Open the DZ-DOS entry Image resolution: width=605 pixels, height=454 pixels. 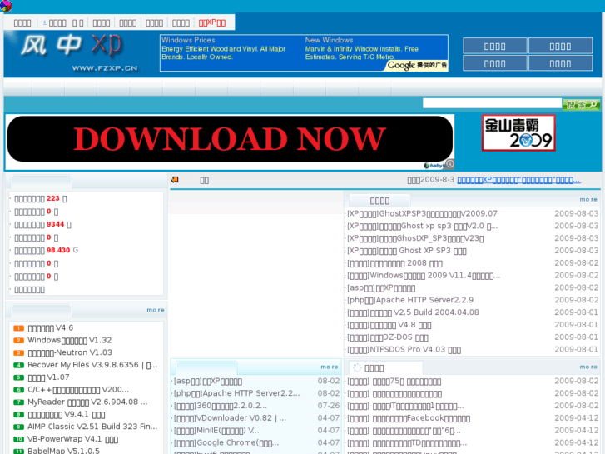click(388, 337)
